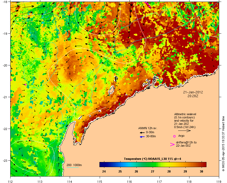Click the '30-80m' legend label
The height and width of the screenshot is (183, 227).
pos(151,136)
